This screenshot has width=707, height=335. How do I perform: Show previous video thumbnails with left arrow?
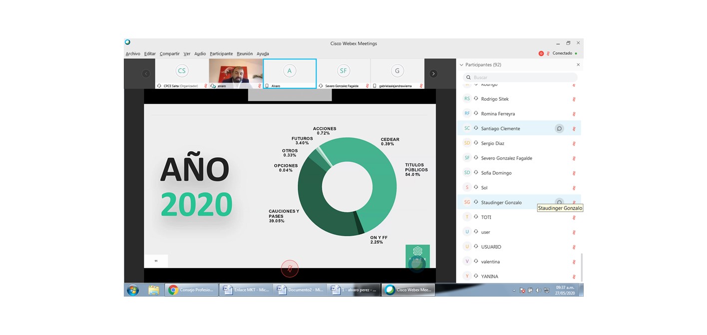tap(146, 74)
